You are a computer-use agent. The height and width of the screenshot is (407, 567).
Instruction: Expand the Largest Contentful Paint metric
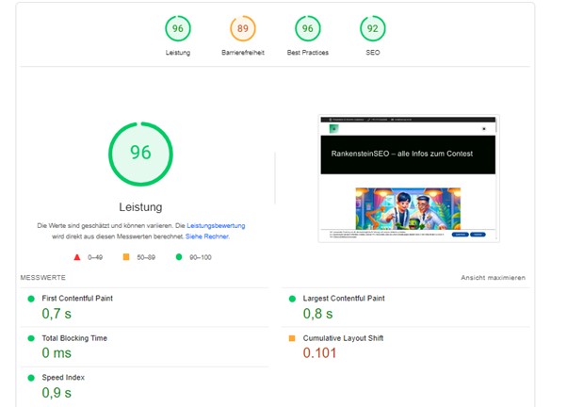point(342,299)
